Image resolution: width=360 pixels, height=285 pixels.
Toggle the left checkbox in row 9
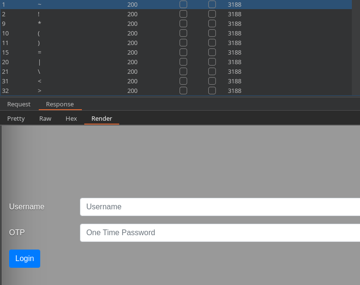coord(183,23)
